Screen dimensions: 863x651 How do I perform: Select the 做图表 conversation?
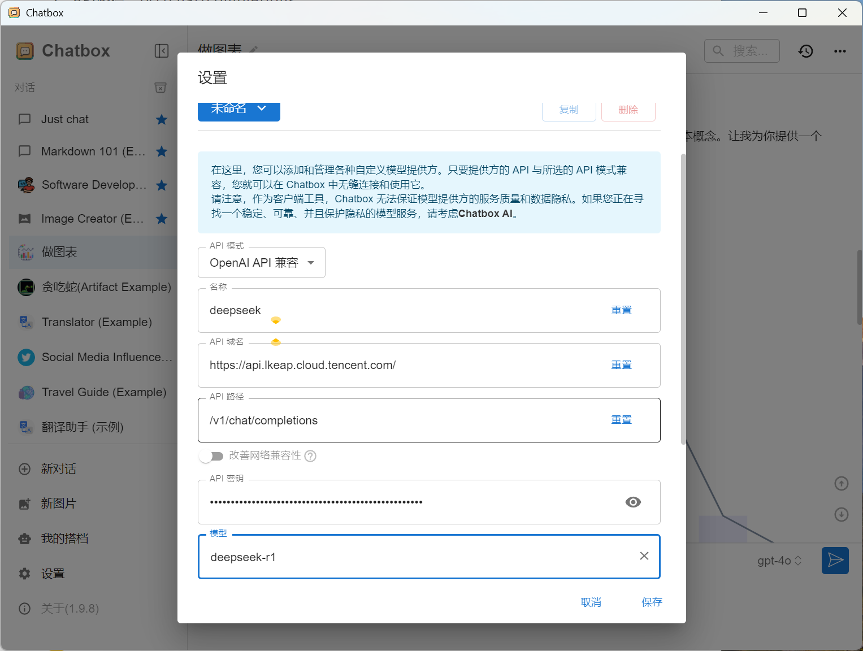(x=94, y=252)
